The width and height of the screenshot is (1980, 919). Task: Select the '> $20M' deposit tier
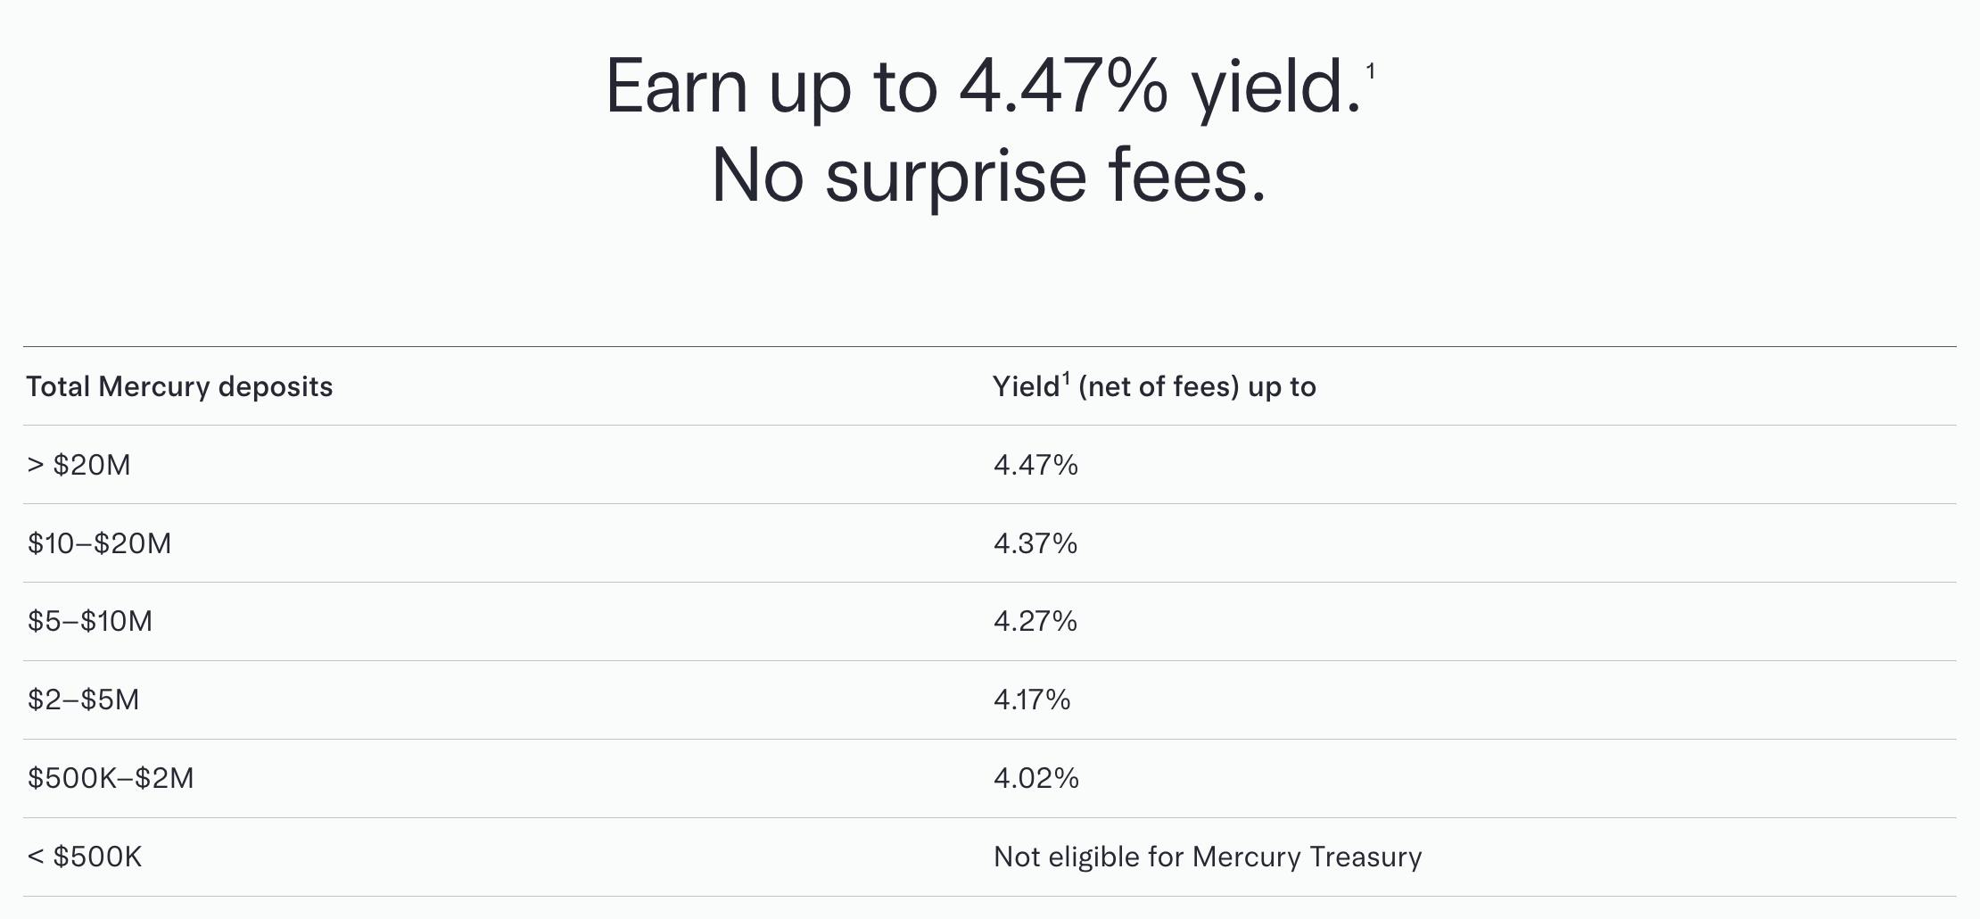pos(79,465)
